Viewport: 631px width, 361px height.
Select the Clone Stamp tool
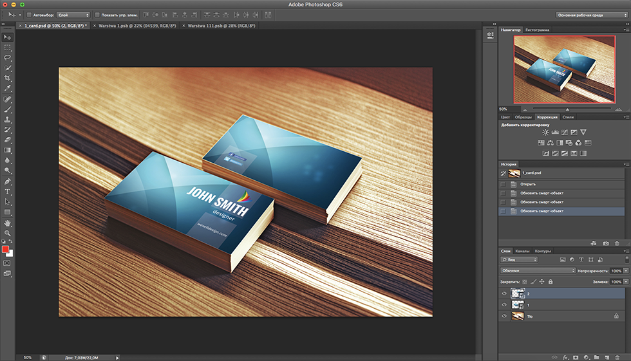[8, 120]
